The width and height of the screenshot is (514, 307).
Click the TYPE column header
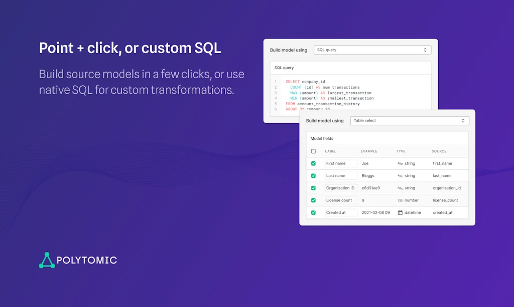point(401,151)
